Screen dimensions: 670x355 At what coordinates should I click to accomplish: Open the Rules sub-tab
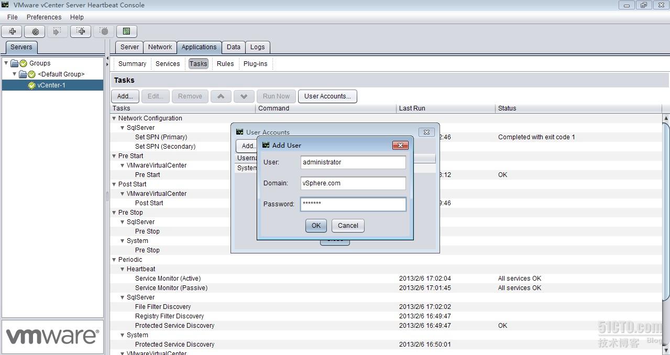pos(225,64)
